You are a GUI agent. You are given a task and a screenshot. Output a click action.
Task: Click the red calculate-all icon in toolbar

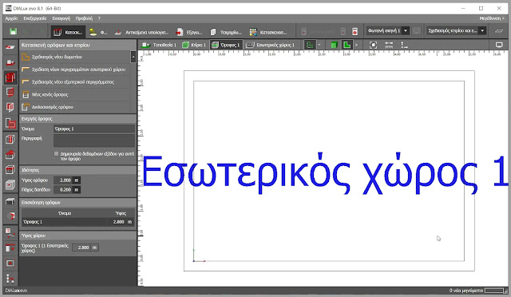[355, 32]
